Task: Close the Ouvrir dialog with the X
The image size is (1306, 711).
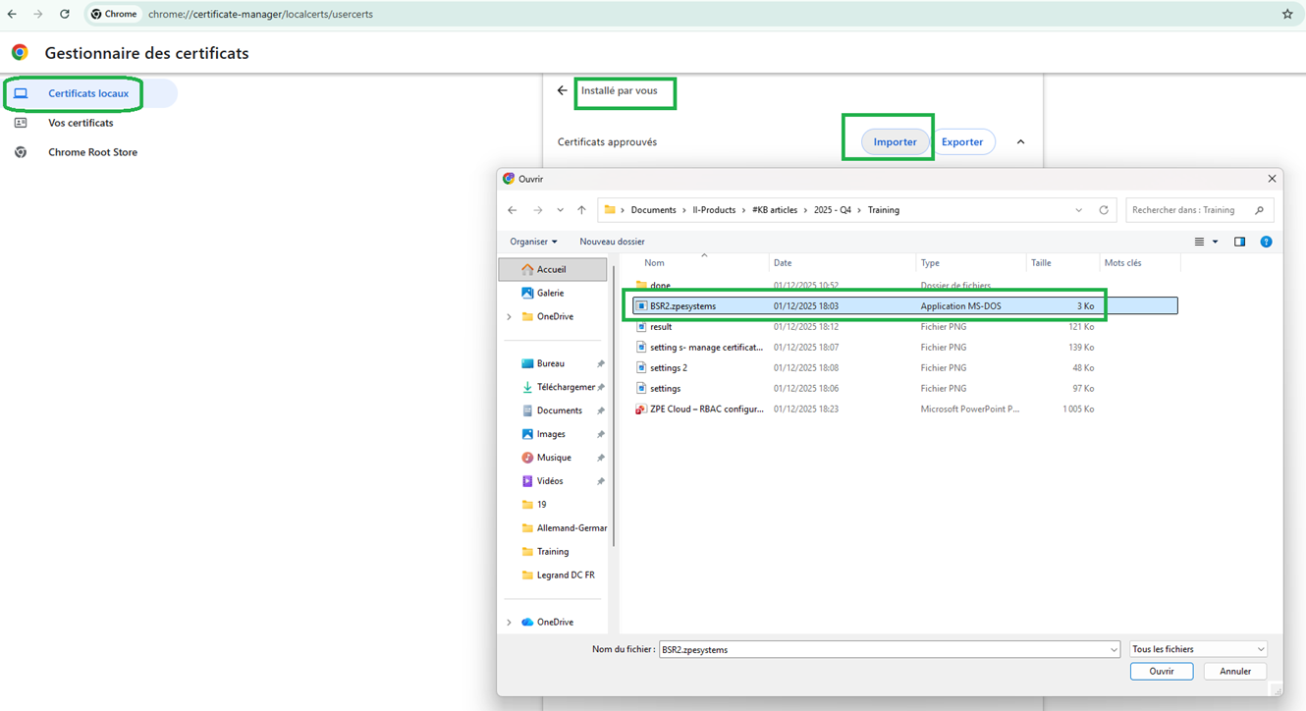Action: (x=1272, y=179)
